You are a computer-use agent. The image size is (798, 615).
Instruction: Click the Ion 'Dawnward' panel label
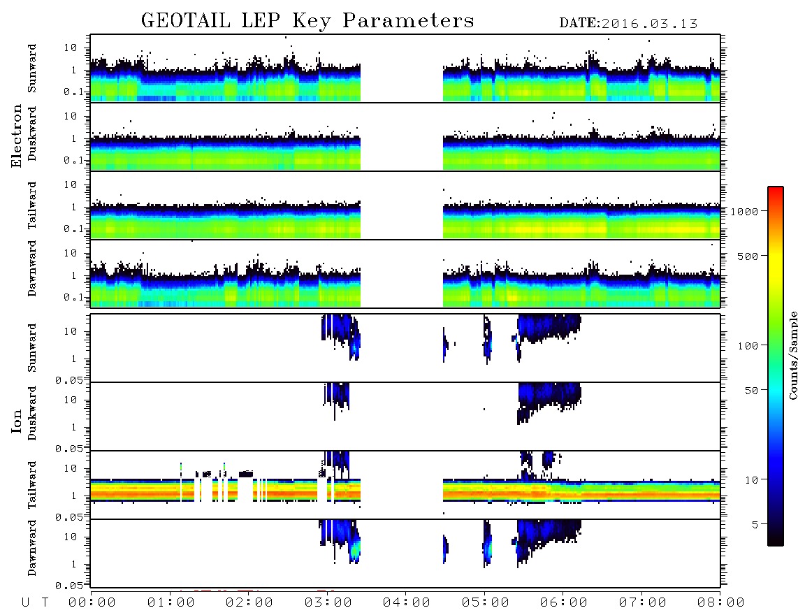(32, 548)
